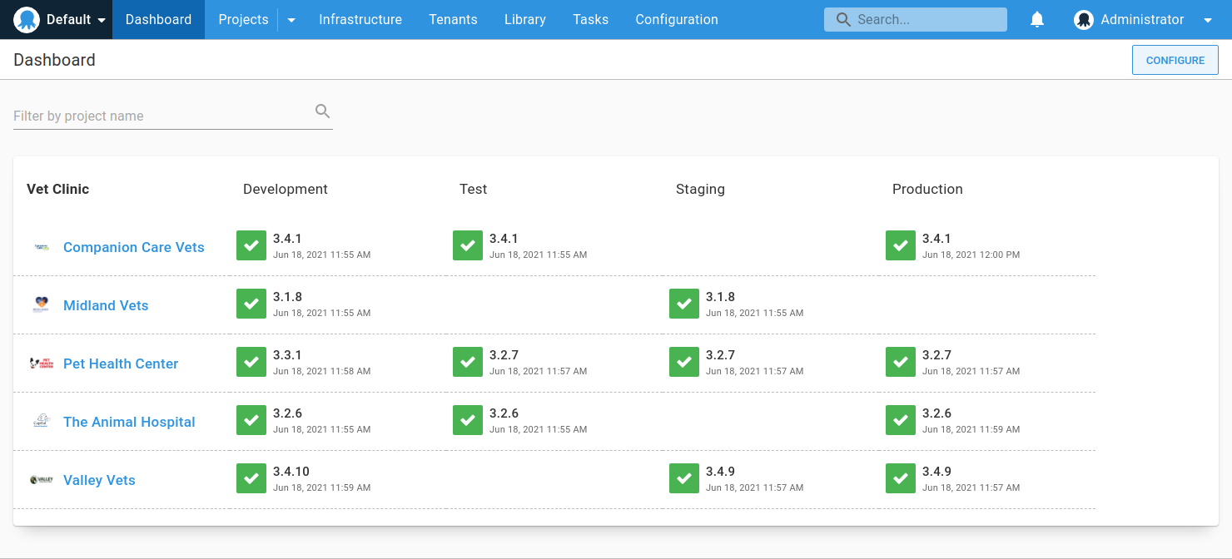Image resolution: width=1232 pixels, height=559 pixels.
Task: Open the Tenants section
Action: tap(453, 19)
